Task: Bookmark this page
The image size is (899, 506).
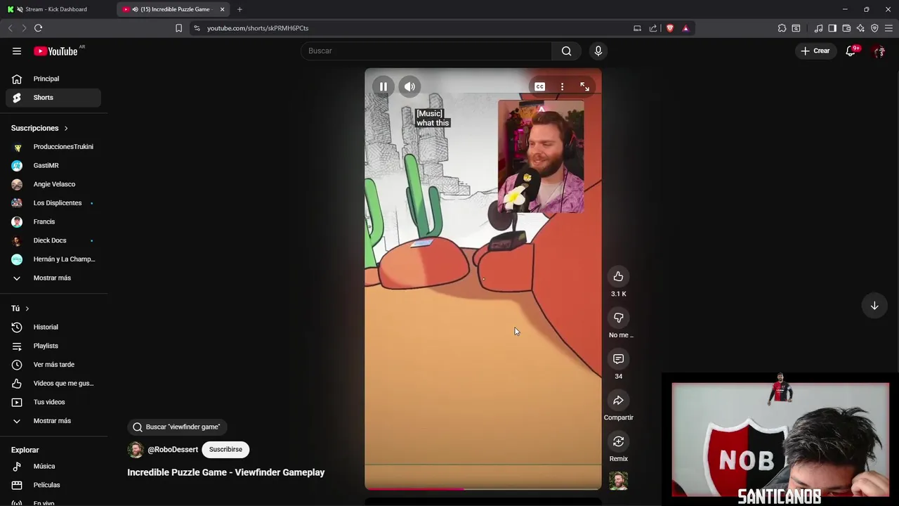Action: click(x=178, y=28)
